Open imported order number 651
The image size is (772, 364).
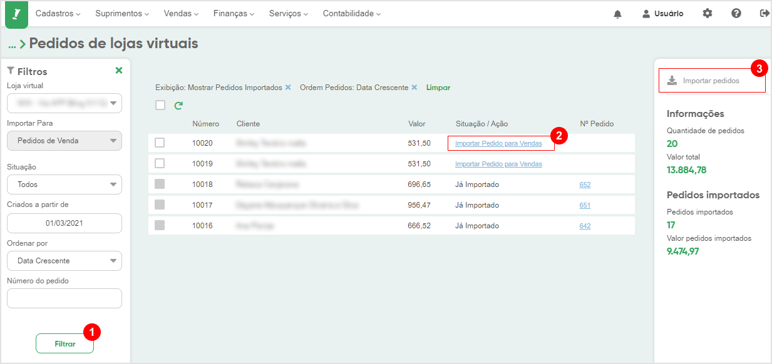coord(585,205)
